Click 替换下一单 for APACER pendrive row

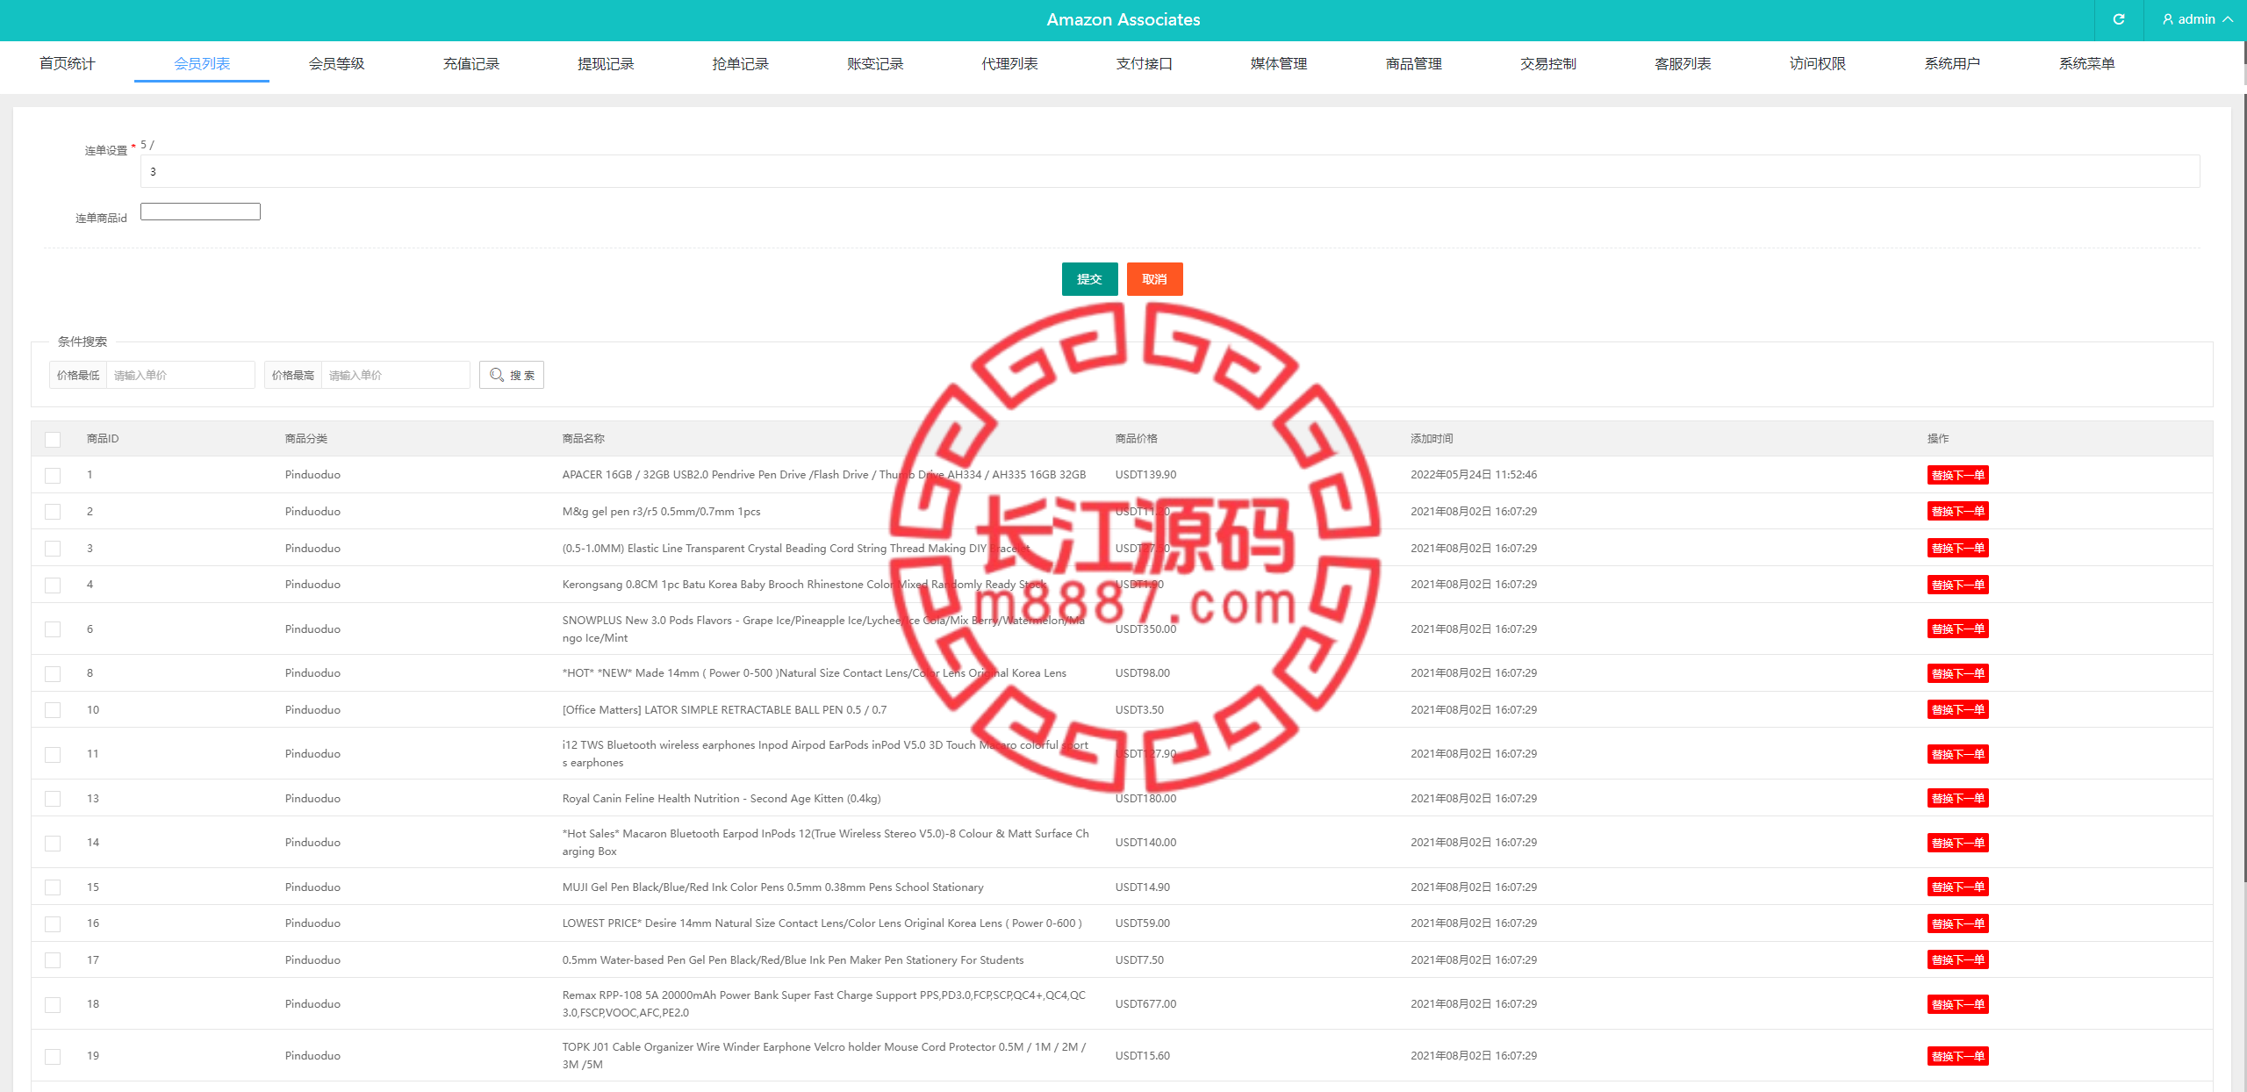coord(1957,475)
